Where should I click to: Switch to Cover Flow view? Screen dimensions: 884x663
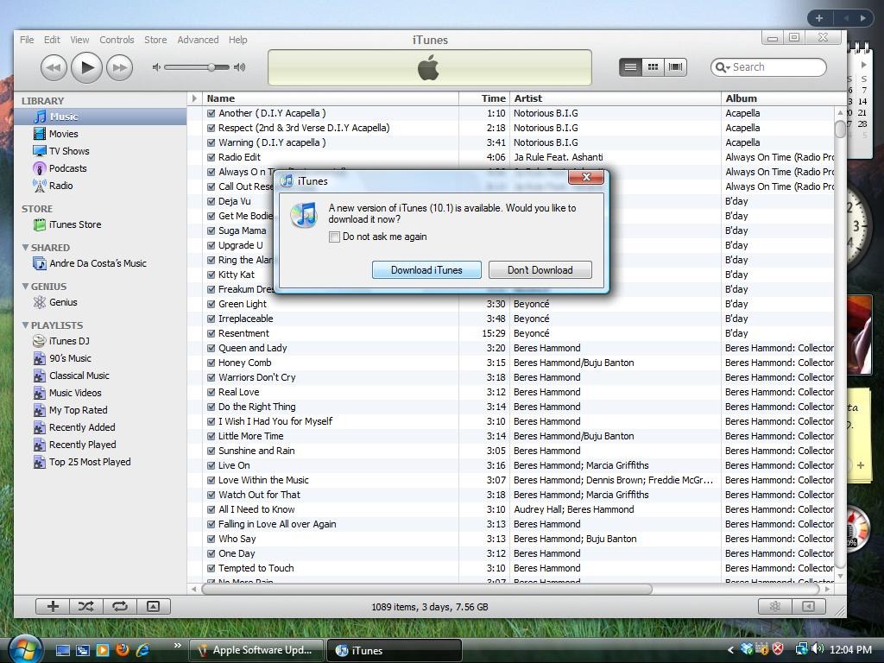tap(675, 67)
